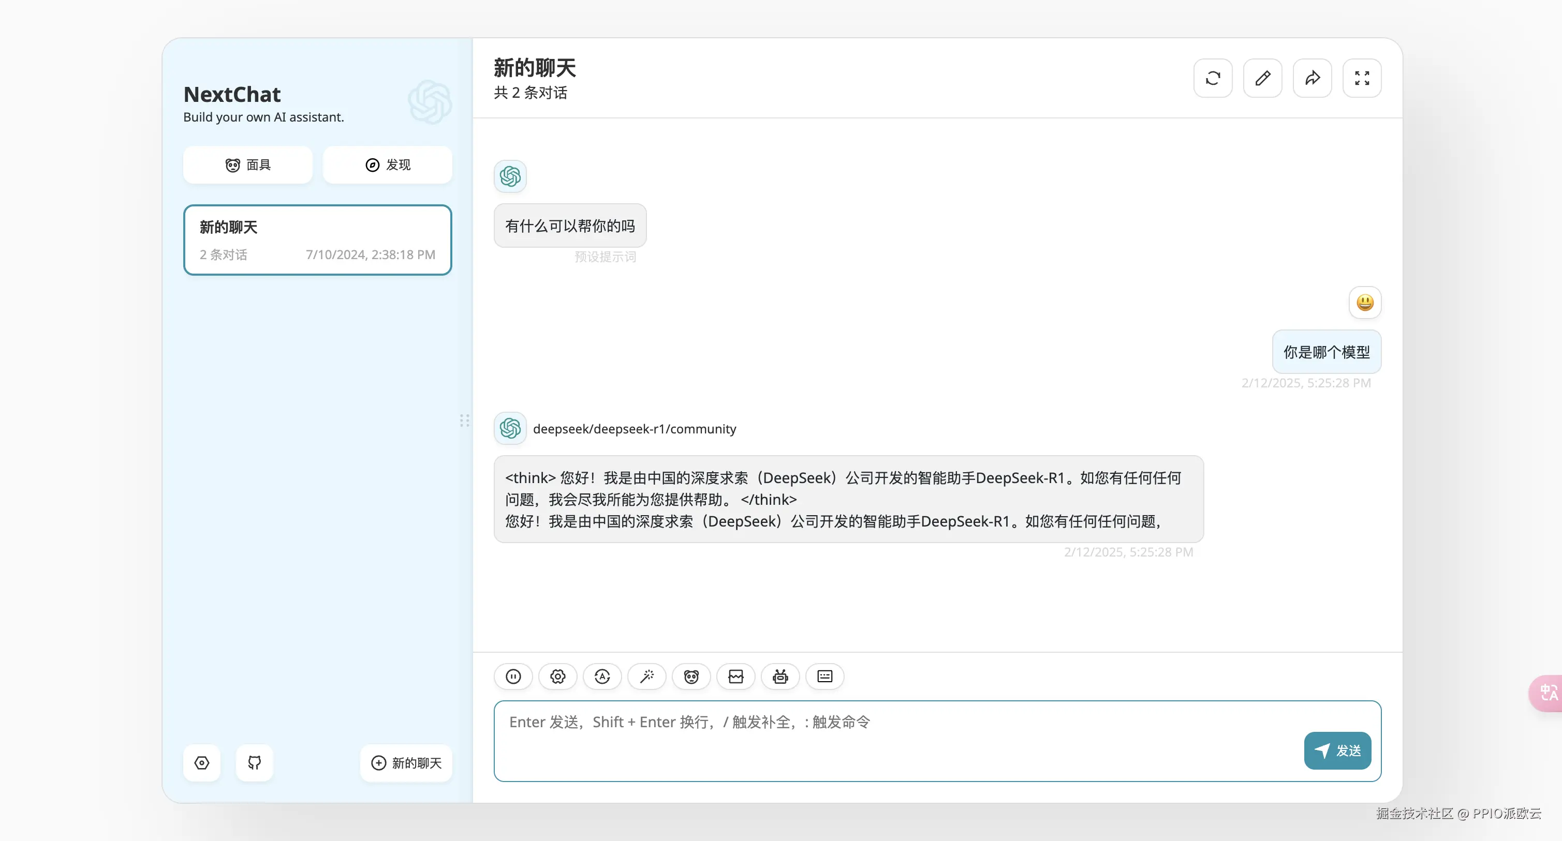Click 新的聊天 new chat button
Viewport: 1562px width, 841px height.
406,763
